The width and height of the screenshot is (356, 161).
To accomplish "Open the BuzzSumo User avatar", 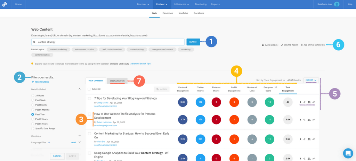I will point(337,4).
